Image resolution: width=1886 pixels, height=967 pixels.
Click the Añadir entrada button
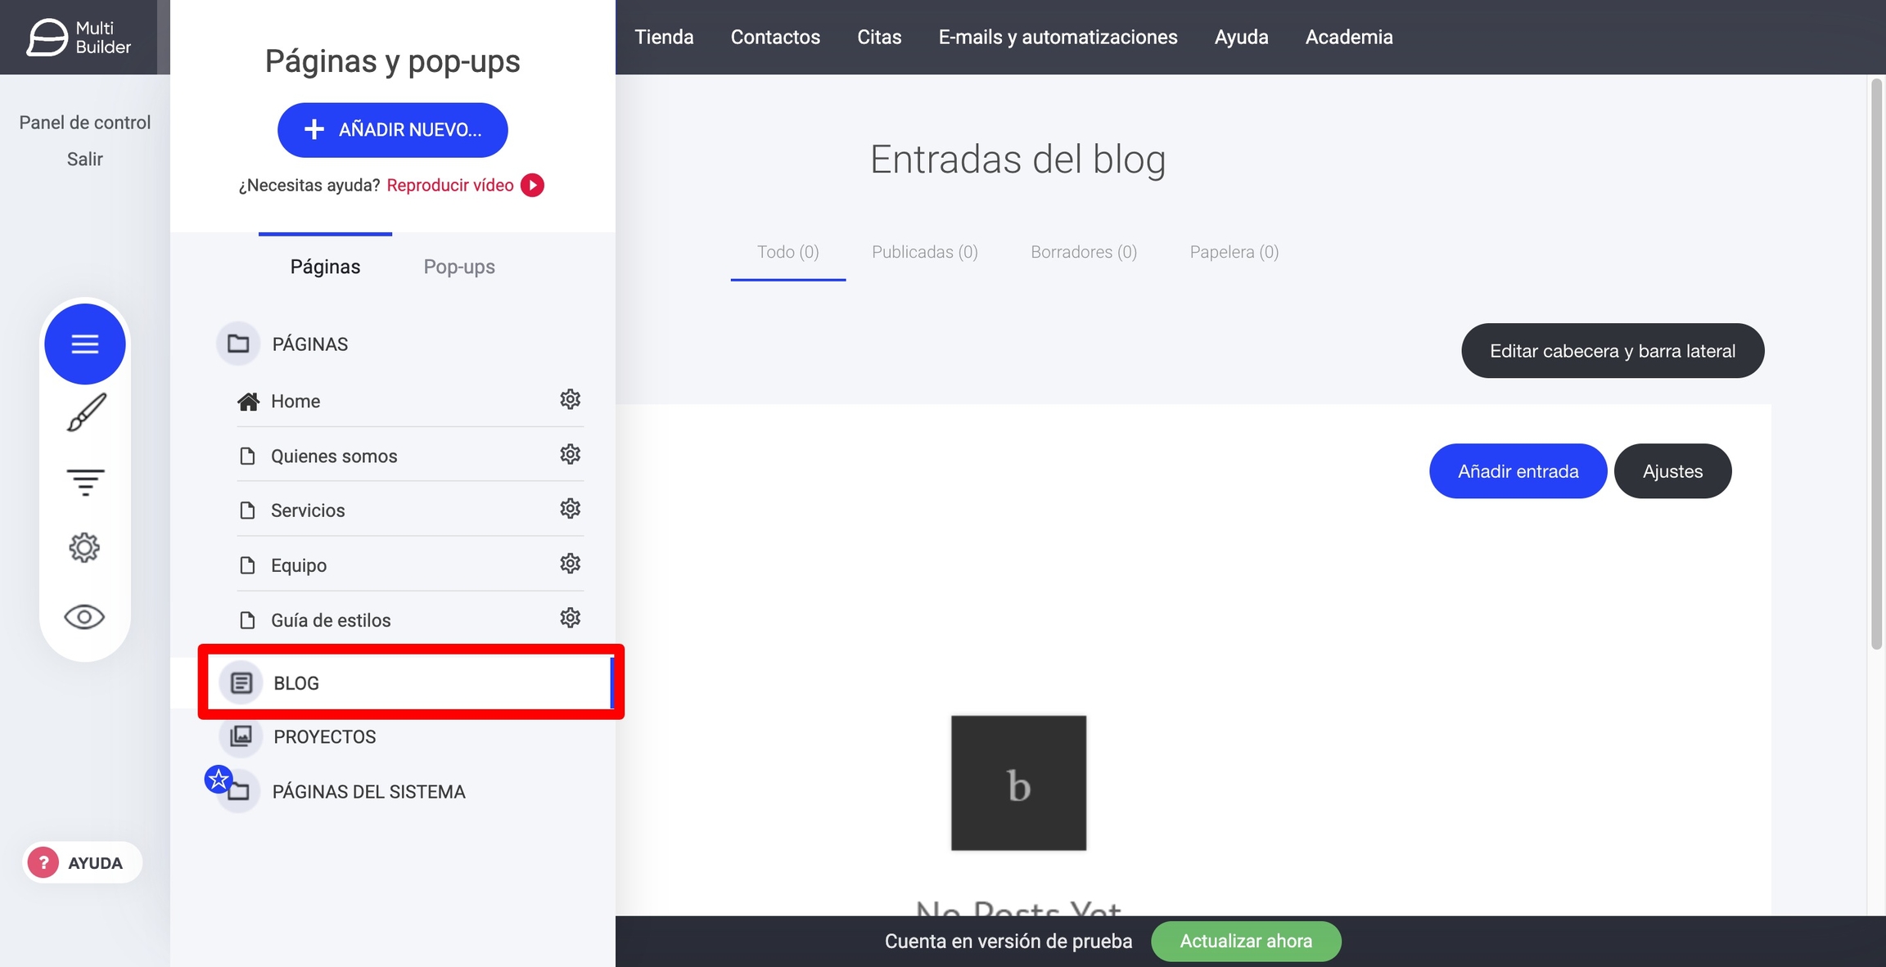[1517, 471]
